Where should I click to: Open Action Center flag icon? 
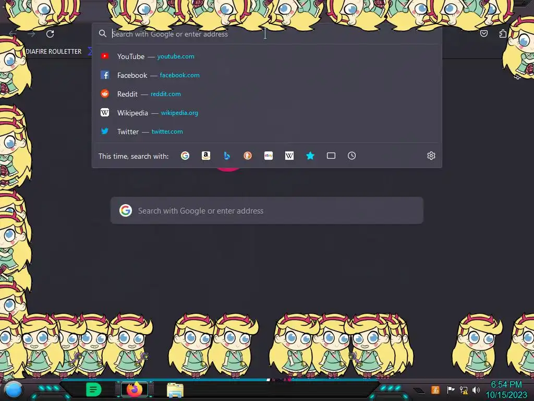pos(451,390)
